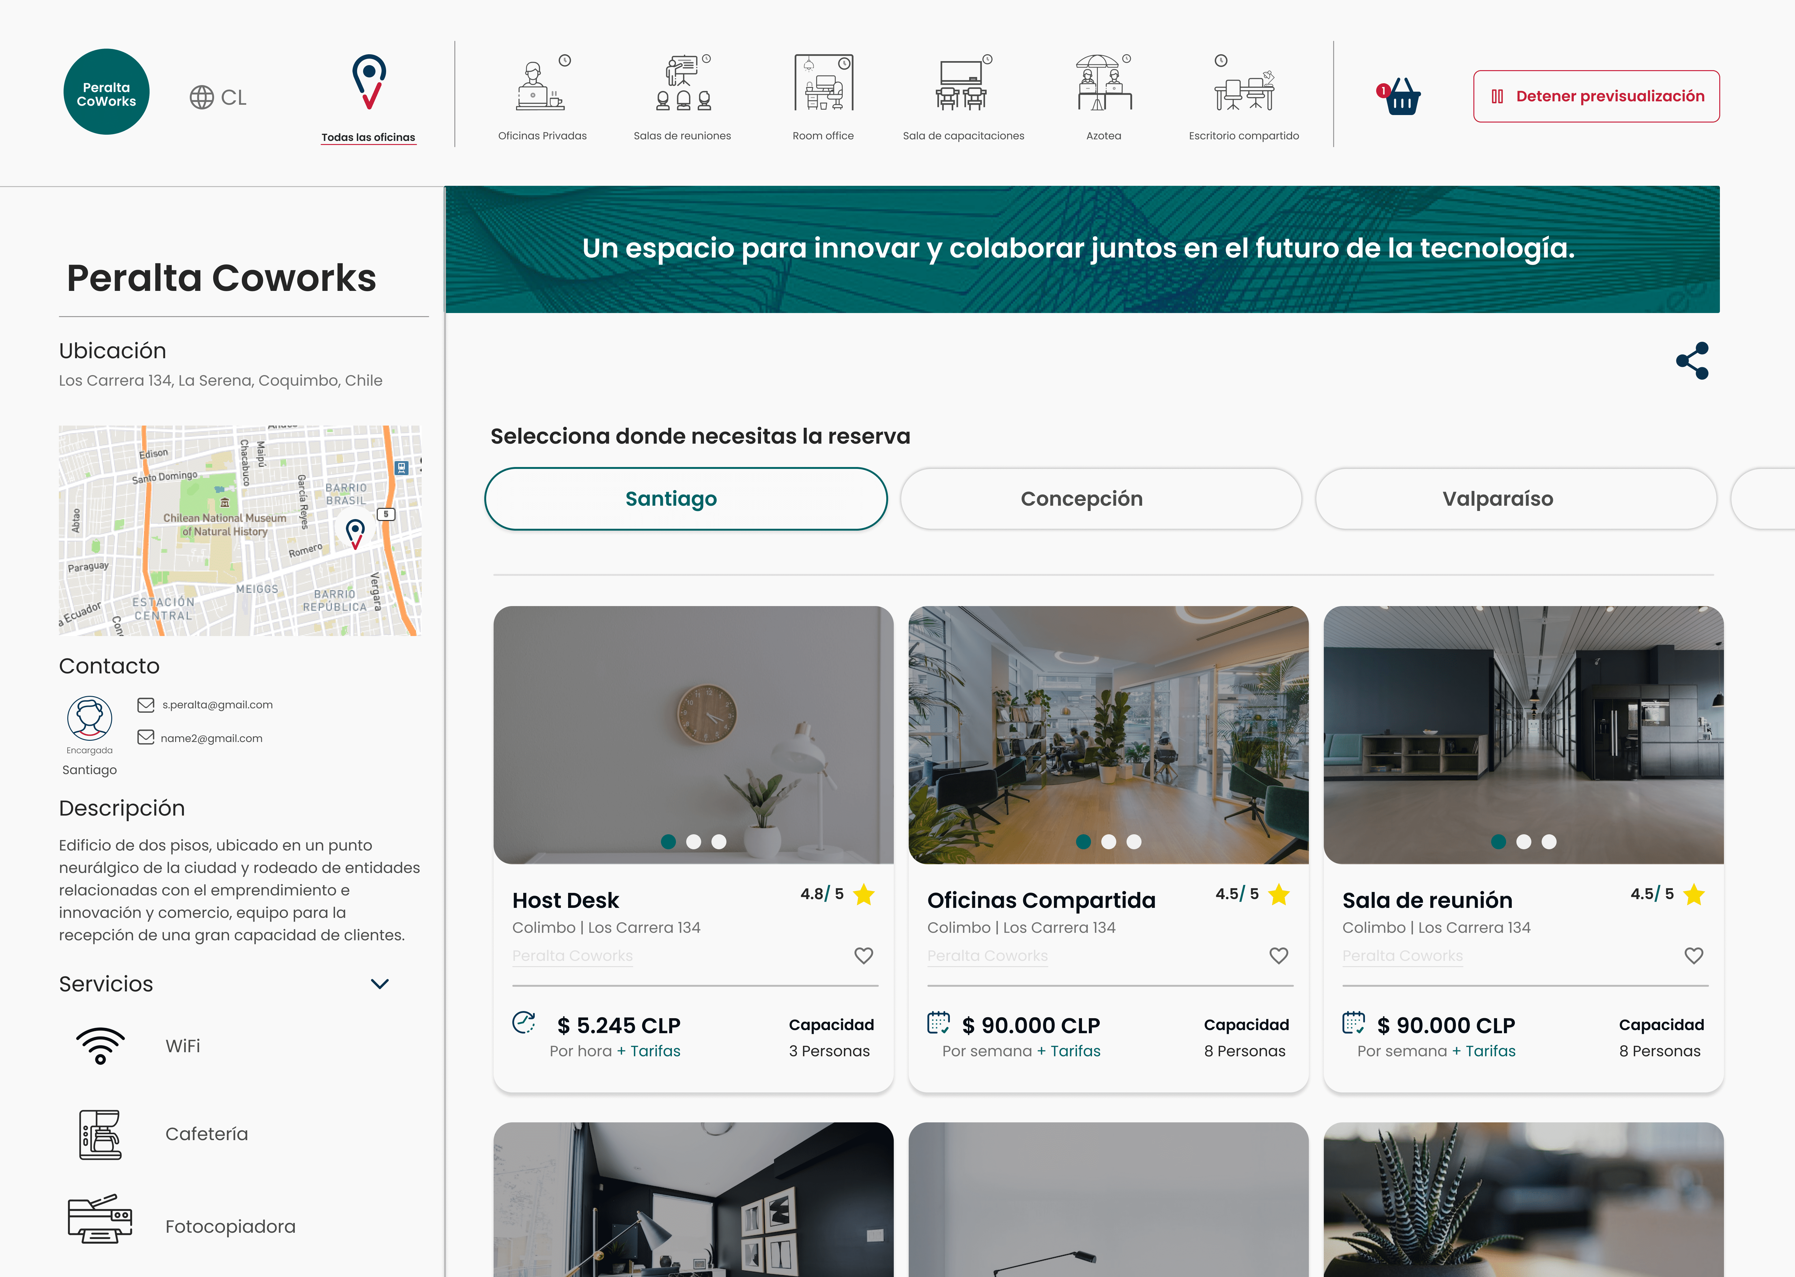
Task: Click the Peralta CoWorks logo
Action: [x=106, y=92]
